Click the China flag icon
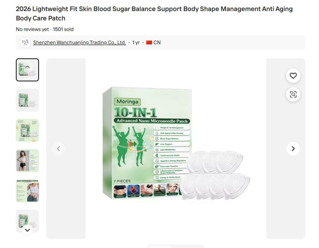The width and height of the screenshot is (319, 248). coord(149,42)
